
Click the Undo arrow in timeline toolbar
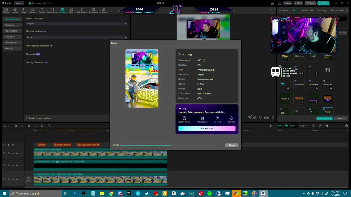[16, 126]
